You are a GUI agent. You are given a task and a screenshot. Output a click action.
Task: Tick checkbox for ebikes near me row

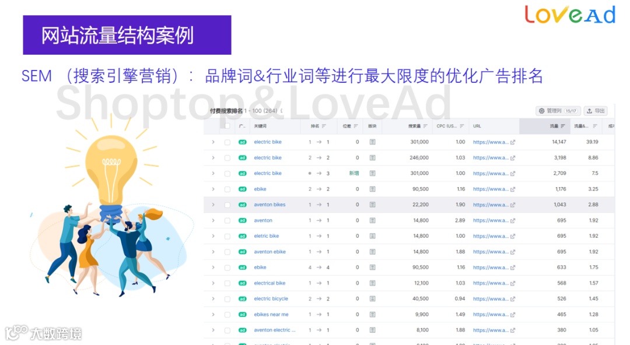click(228, 315)
